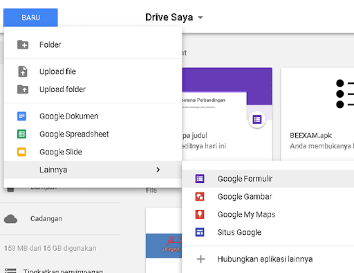Click the 'Anda membukanya' subtitle text
Viewport: 354px width, 273px height.
click(x=320, y=146)
